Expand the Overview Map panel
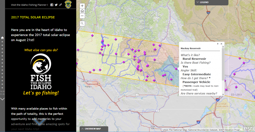The image size is (255, 132). [91, 129]
